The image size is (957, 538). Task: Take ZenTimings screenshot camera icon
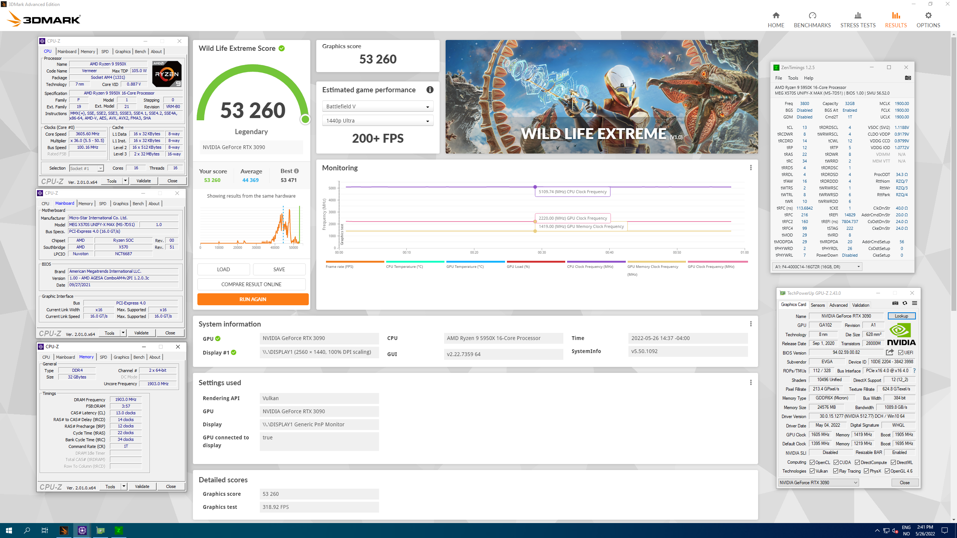pyautogui.click(x=908, y=78)
